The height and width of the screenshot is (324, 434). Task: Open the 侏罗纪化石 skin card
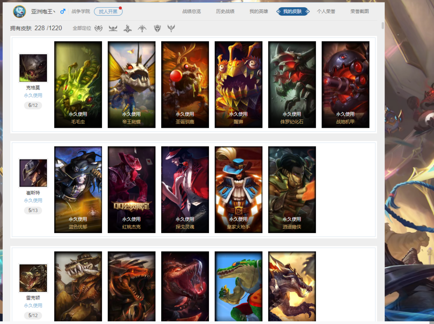[x=292, y=85]
